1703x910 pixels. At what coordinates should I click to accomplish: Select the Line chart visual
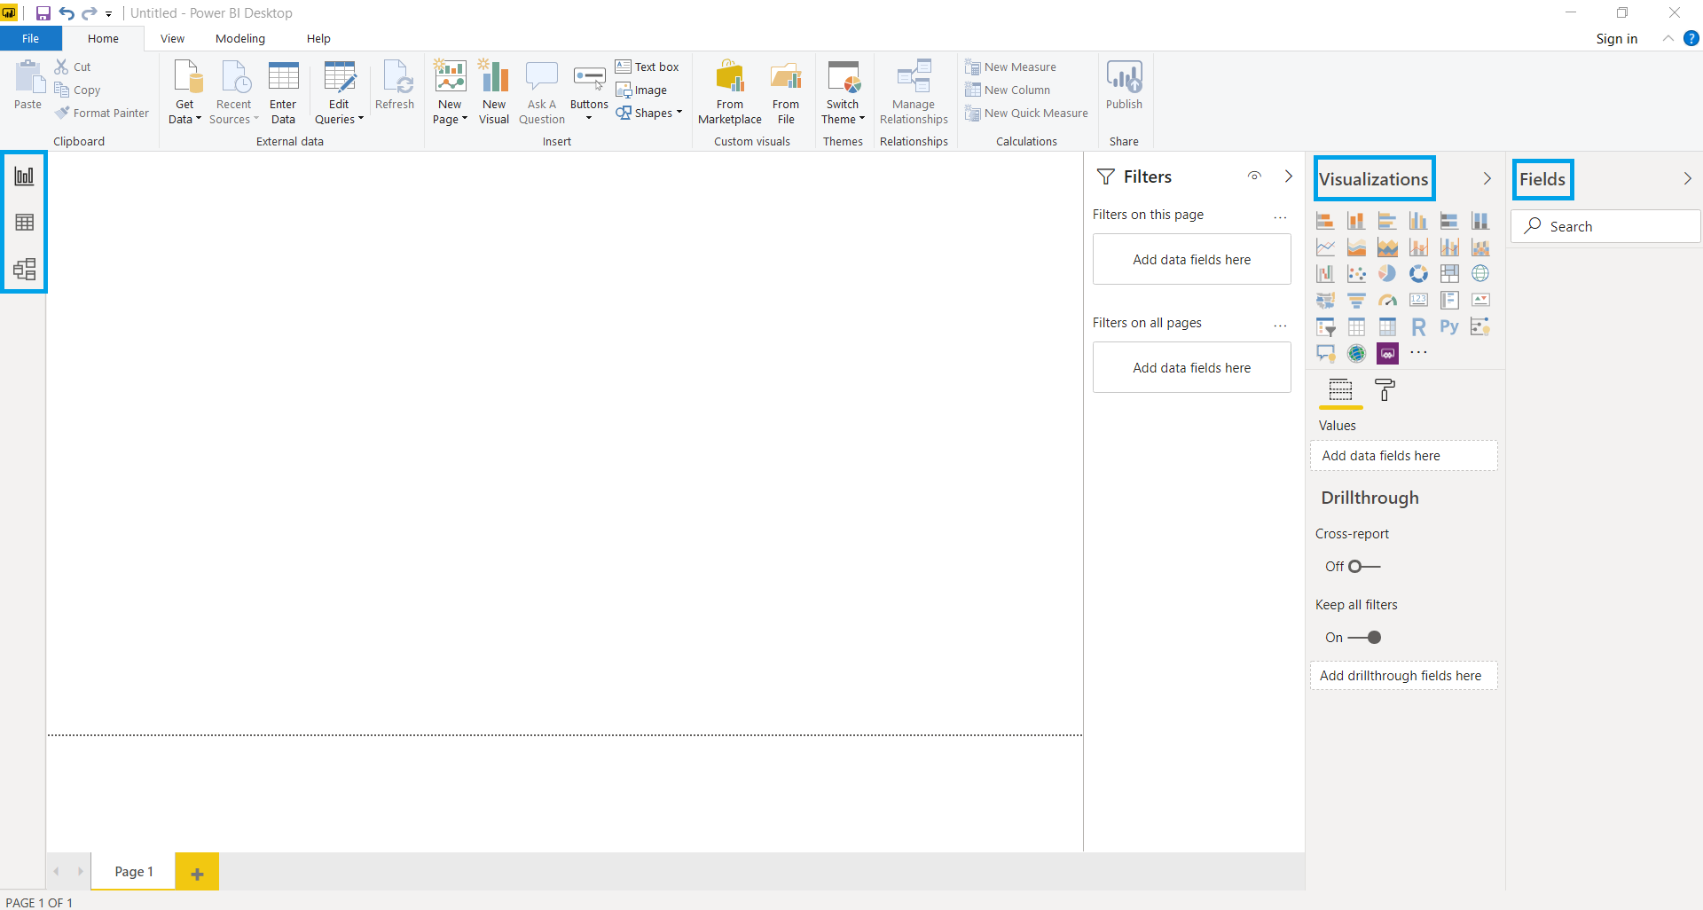(x=1325, y=247)
